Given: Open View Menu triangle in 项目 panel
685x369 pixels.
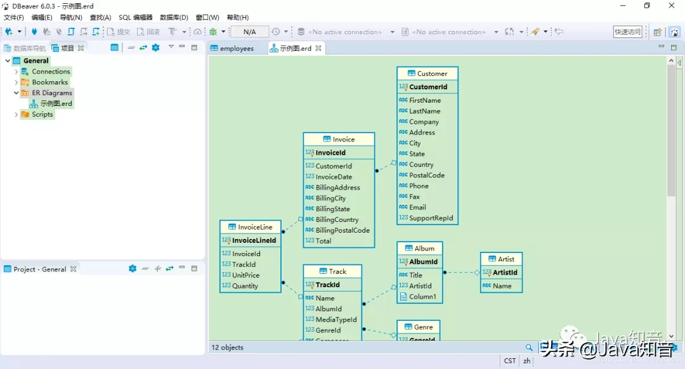Looking at the screenshot, I should 171,47.
